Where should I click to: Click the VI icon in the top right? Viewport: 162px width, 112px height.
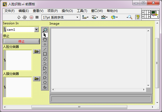[x=155, y=14]
